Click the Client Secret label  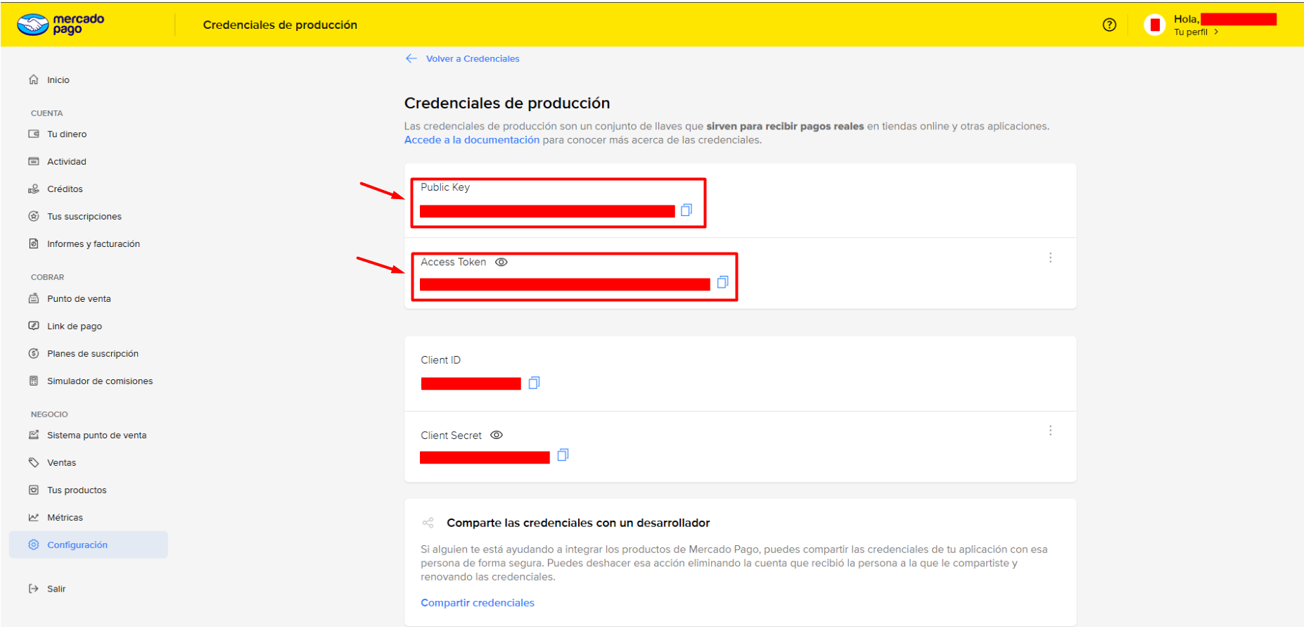coord(452,436)
